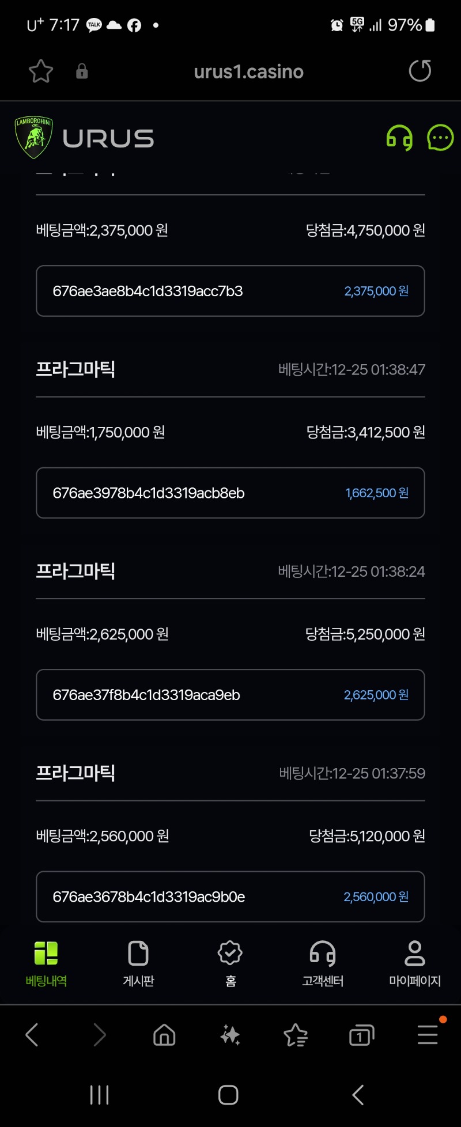Open the browser hamburger menu
Viewport: 461px width, 1127px height.
428,1035
